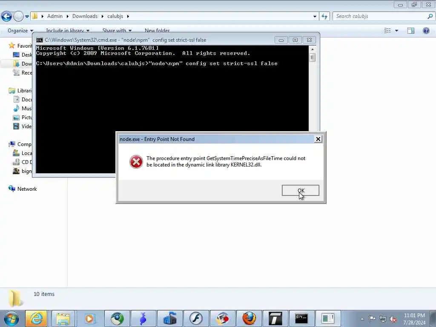Select Favorites in the navigation pane
Screen dimensions: 436x327
point(20,46)
